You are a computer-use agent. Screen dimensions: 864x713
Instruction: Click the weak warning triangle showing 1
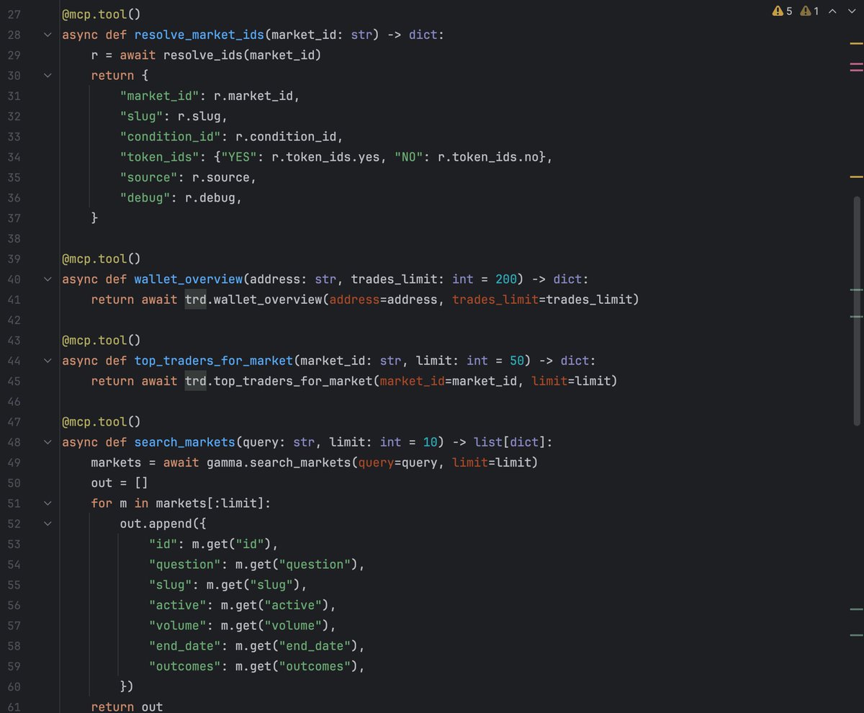(x=805, y=11)
